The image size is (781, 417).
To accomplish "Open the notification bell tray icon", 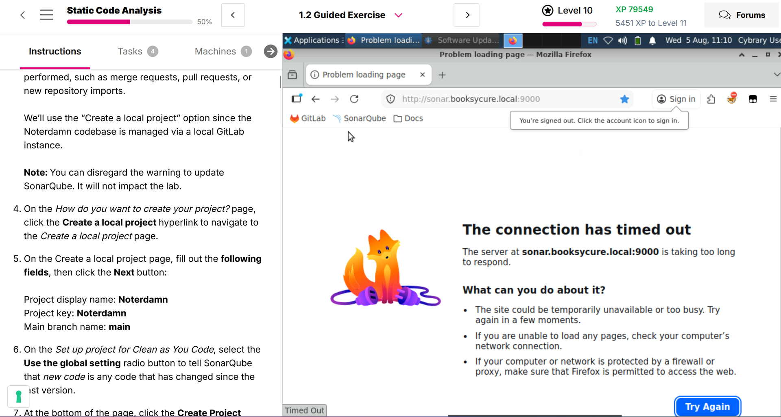I will click(652, 40).
